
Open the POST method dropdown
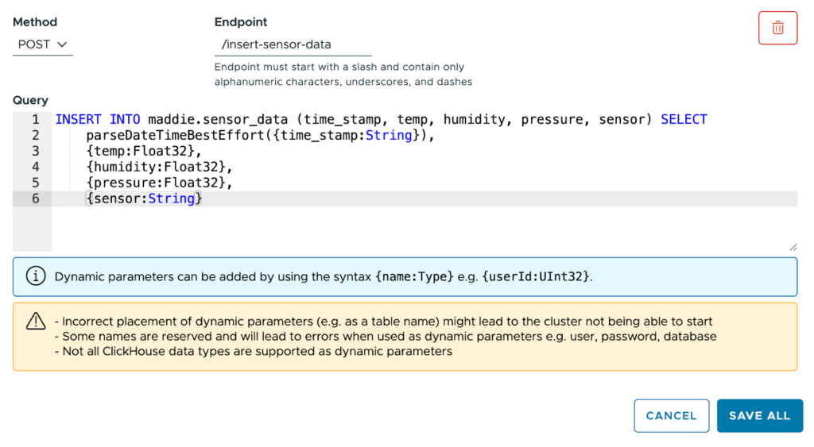[x=42, y=44]
